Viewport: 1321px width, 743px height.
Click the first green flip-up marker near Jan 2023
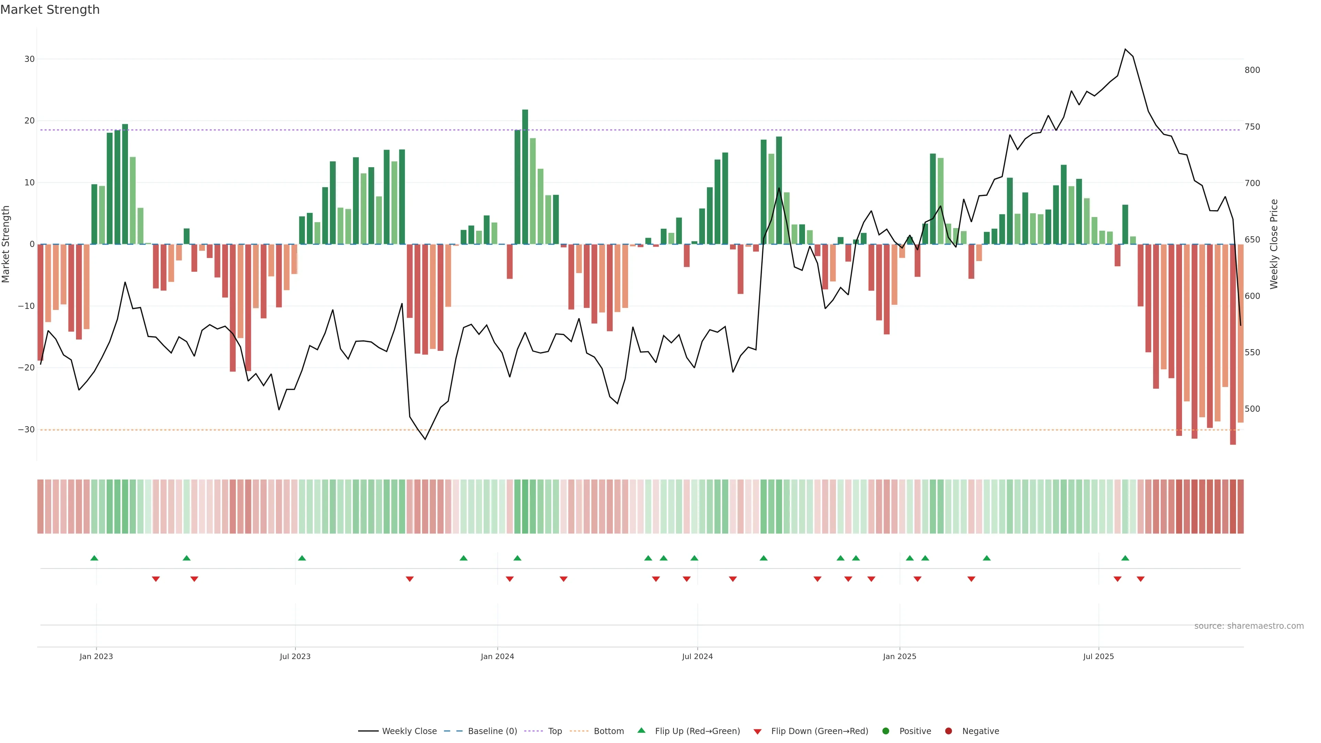[94, 558]
